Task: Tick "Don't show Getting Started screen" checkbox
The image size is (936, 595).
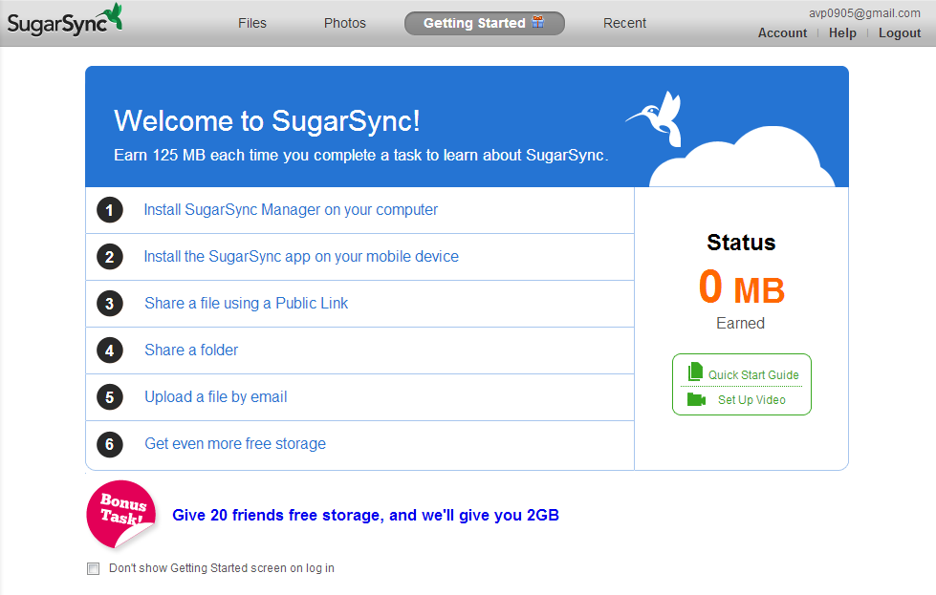Action: [x=93, y=568]
